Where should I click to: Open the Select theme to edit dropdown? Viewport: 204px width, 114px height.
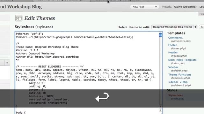tap(174, 27)
